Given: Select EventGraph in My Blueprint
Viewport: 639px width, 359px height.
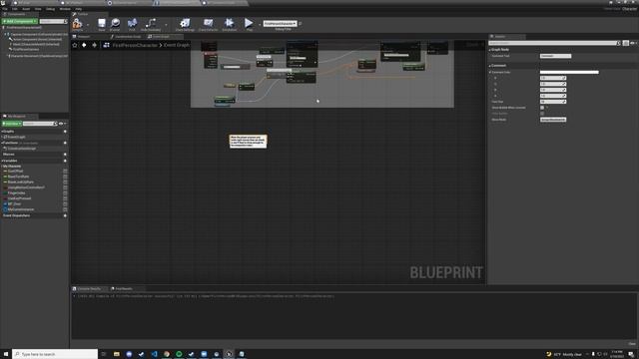Looking at the screenshot, I should tap(17, 138).
